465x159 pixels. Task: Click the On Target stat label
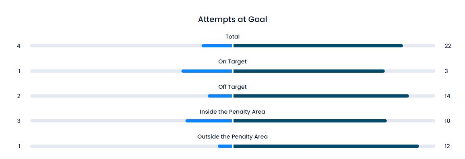coord(232,62)
